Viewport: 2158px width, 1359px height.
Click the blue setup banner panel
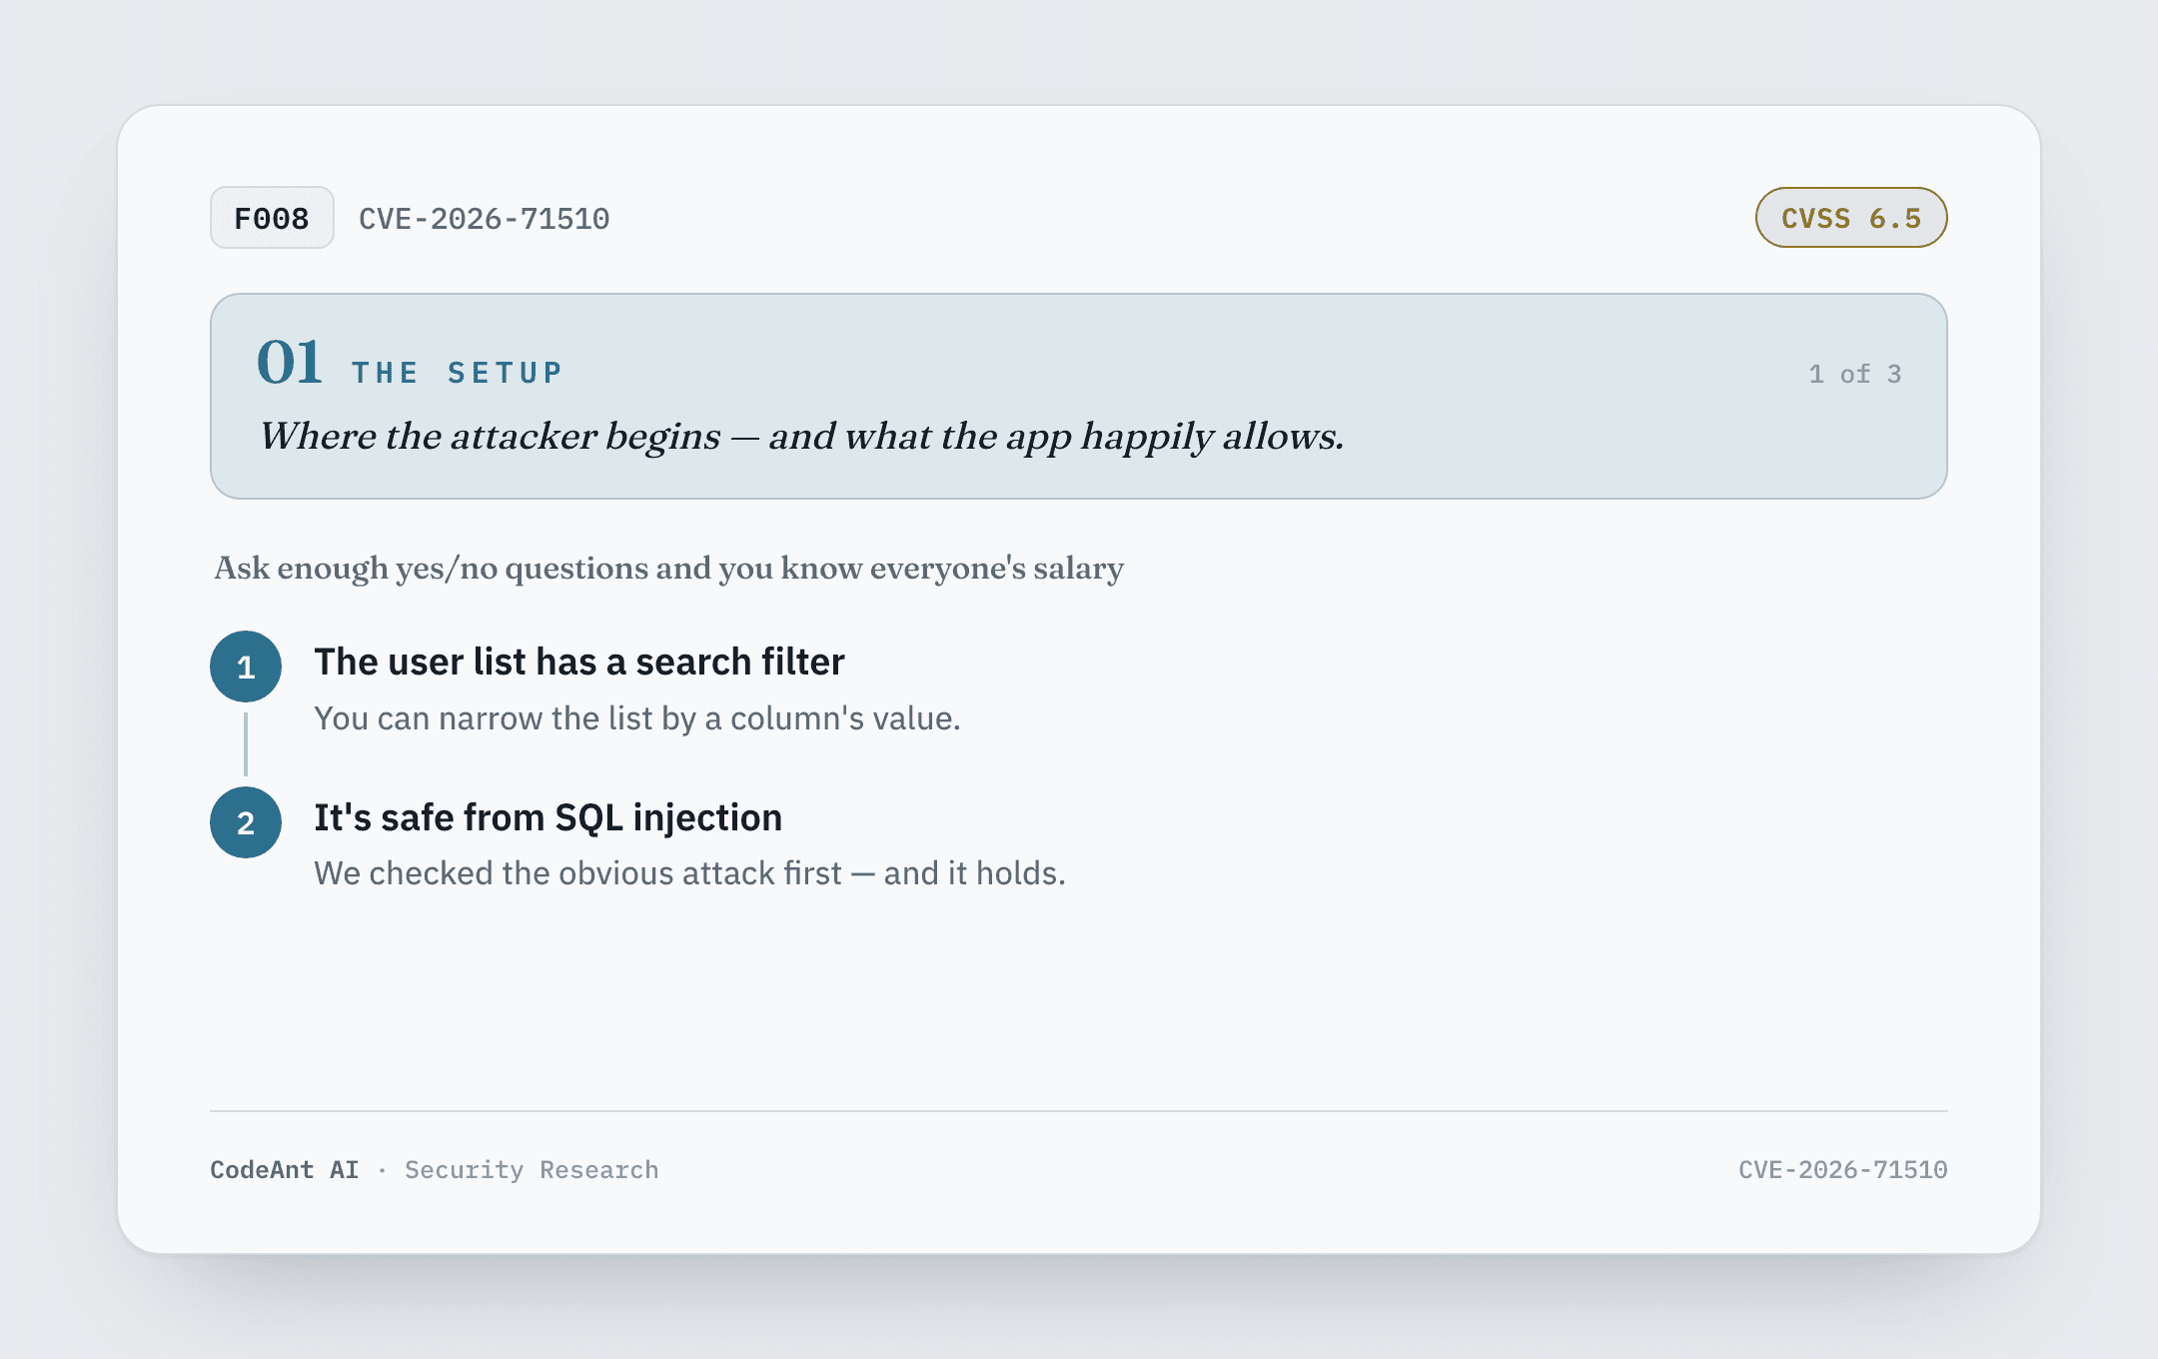pos(1079,396)
